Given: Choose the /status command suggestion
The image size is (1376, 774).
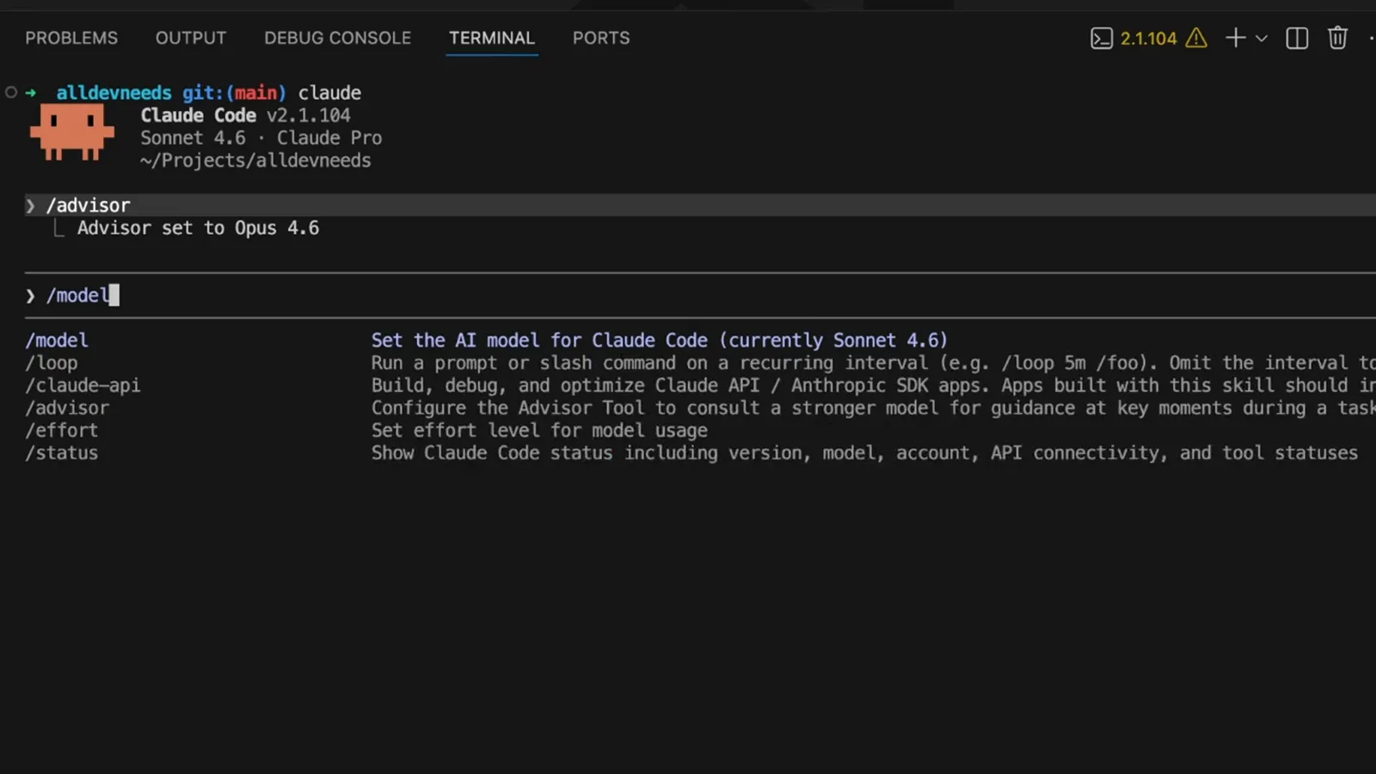Looking at the screenshot, I should 62,452.
